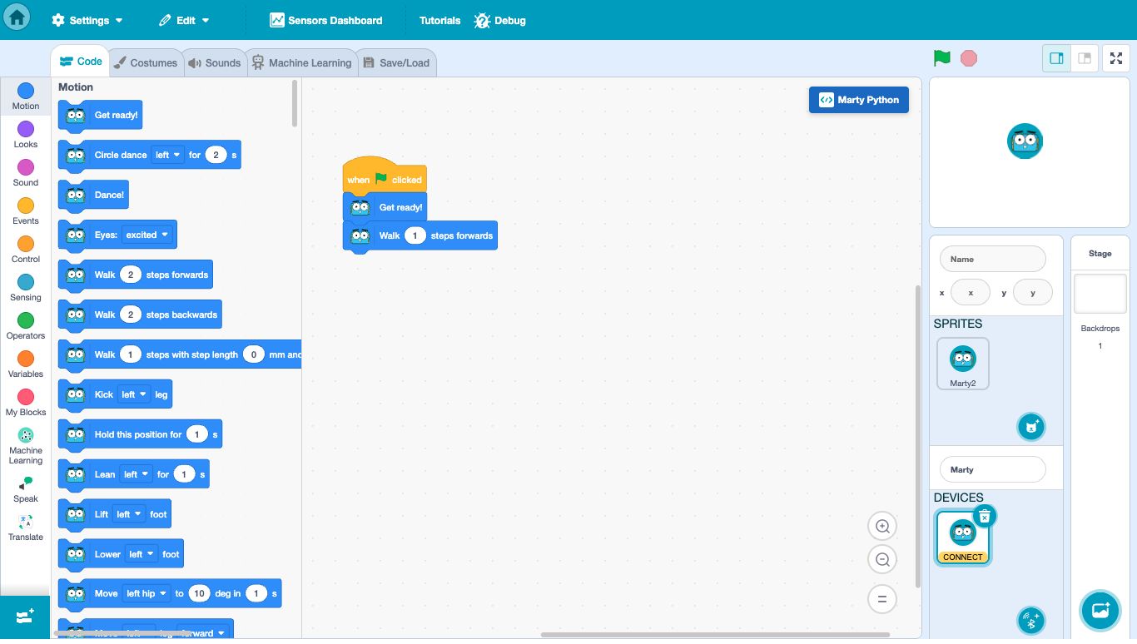Screen dimensions: 1137x644
Task: Open the Kick leg side dropdown
Action: [x=133, y=394]
